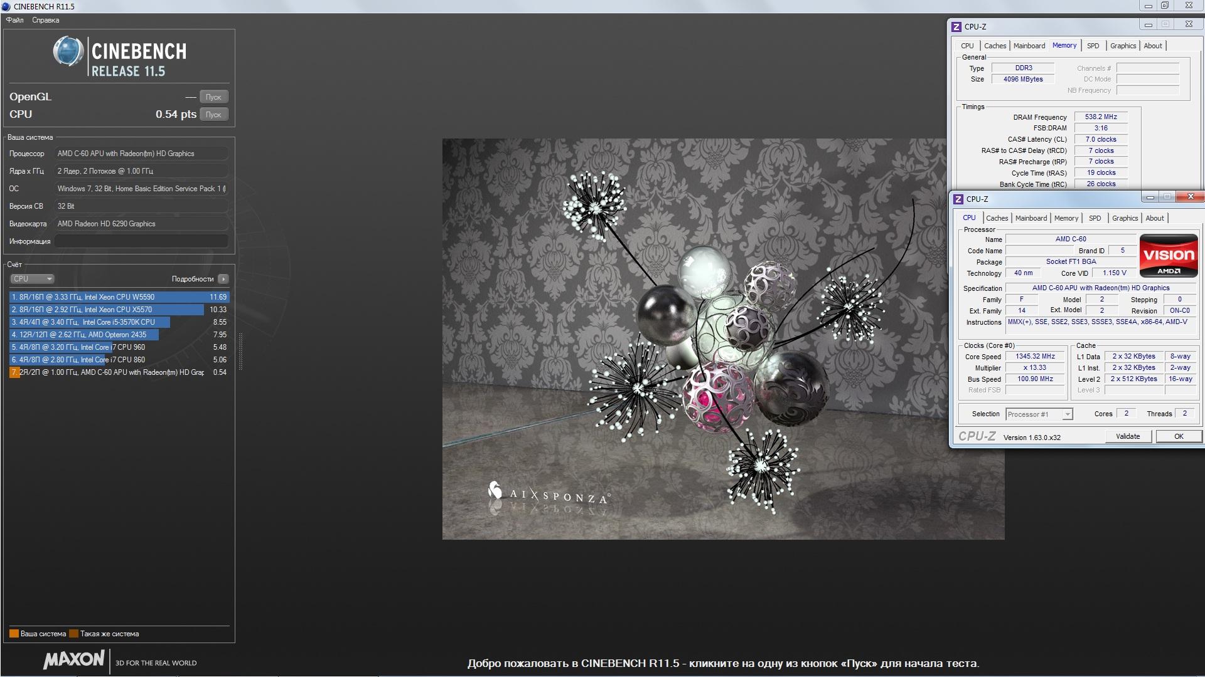Switch to Graphics tab in front CPU-Z window

[x=1125, y=218]
